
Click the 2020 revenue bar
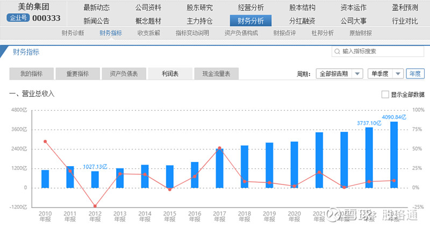click(x=294, y=165)
